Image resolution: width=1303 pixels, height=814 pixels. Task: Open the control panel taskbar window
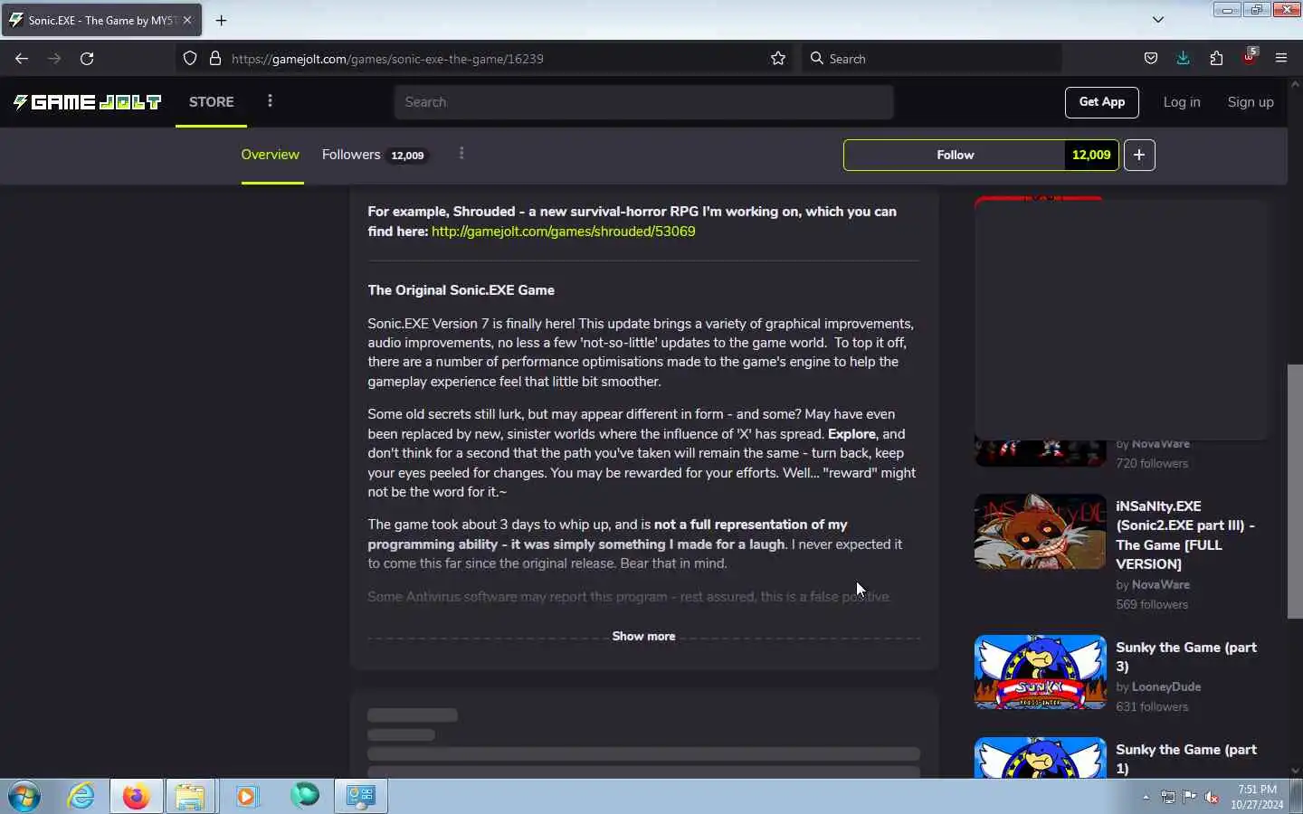(361, 797)
